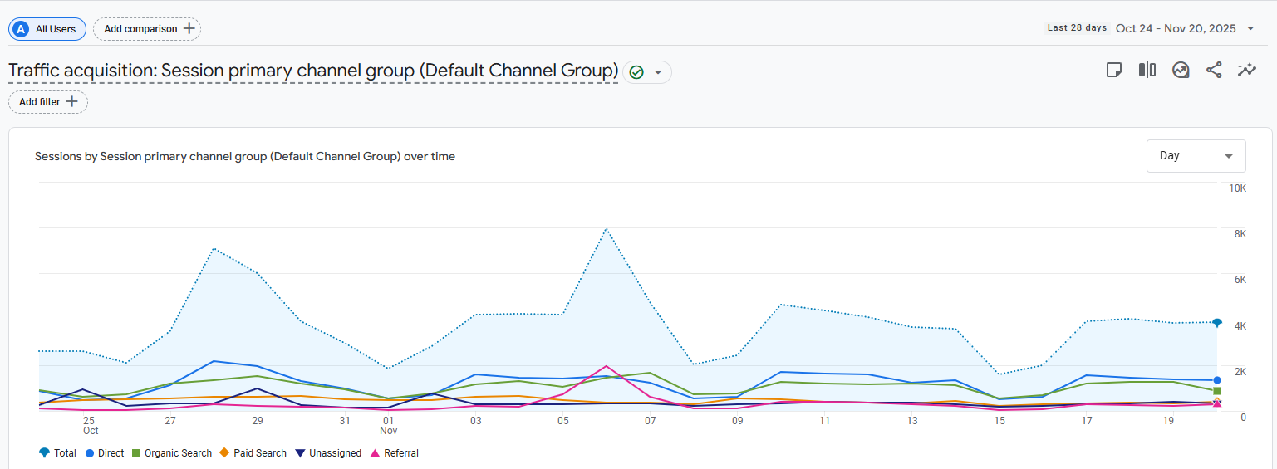Click the Total peak near Nov 06

pos(607,228)
